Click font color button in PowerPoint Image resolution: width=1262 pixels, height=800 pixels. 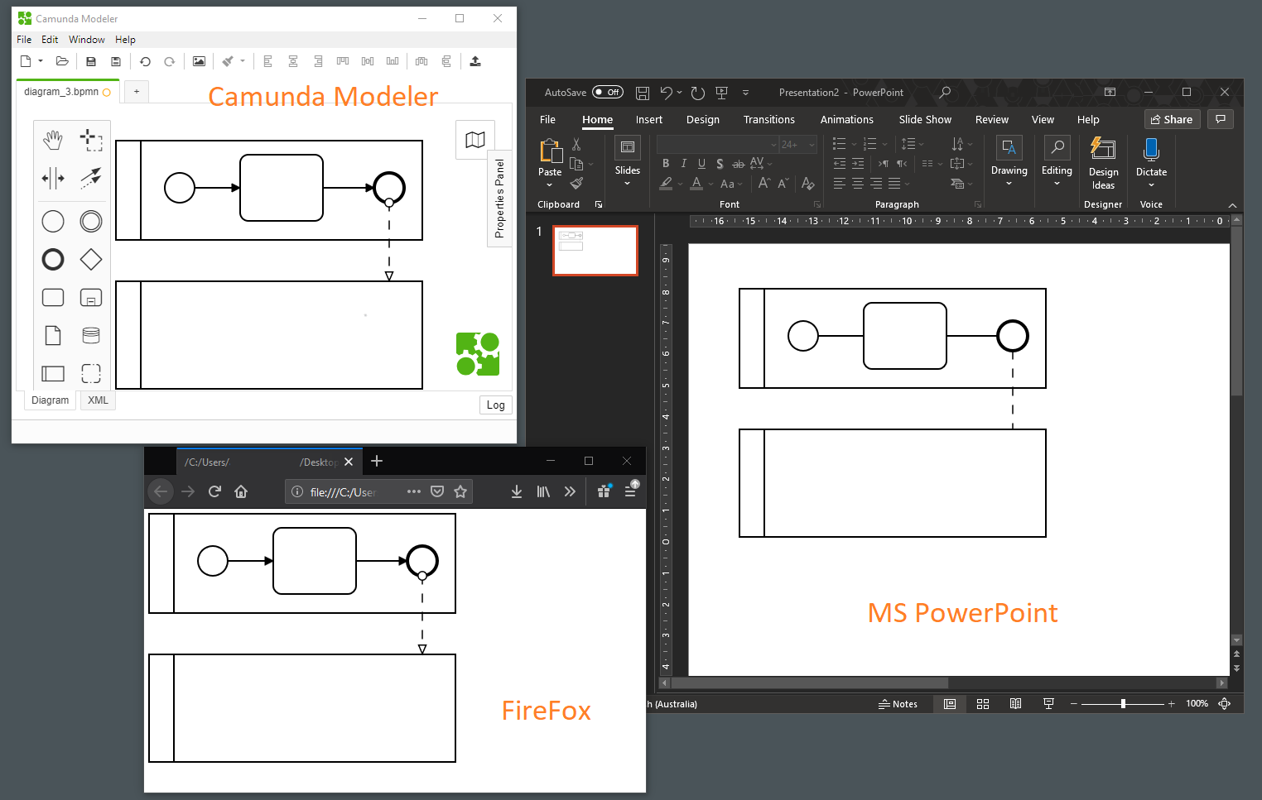(696, 184)
